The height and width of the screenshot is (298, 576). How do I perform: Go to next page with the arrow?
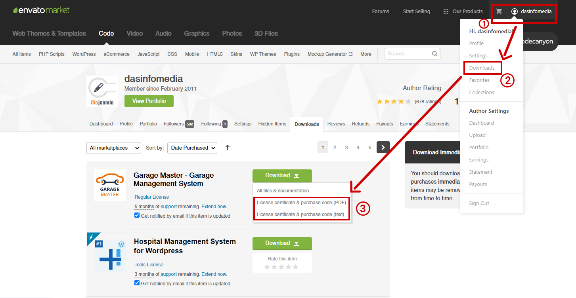click(383, 147)
